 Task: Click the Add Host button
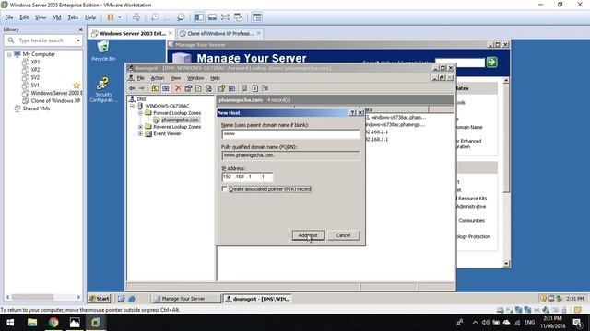(308, 235)
